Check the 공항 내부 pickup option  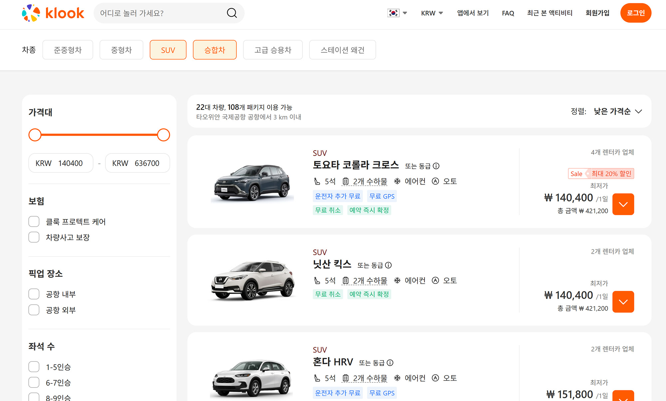(34, 294)
